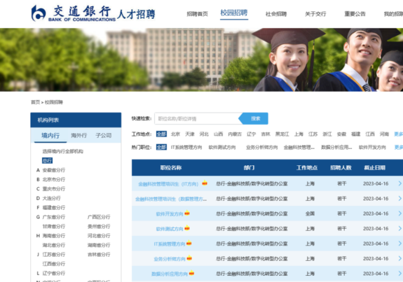Open details arrow for 软件测试方向 row
This screenshot has height=282, width=403.
(x=399, y=229)
